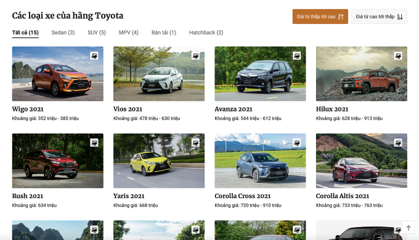The width and height of the screenshot is (419, 240).
Task: Click heading 'Các loại xe của hãng Toyota'
Action: 68,16
